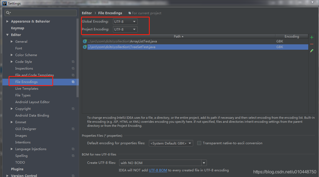
Task: Open the Project Encoding dropdown
Action: (x=125, y=29)
